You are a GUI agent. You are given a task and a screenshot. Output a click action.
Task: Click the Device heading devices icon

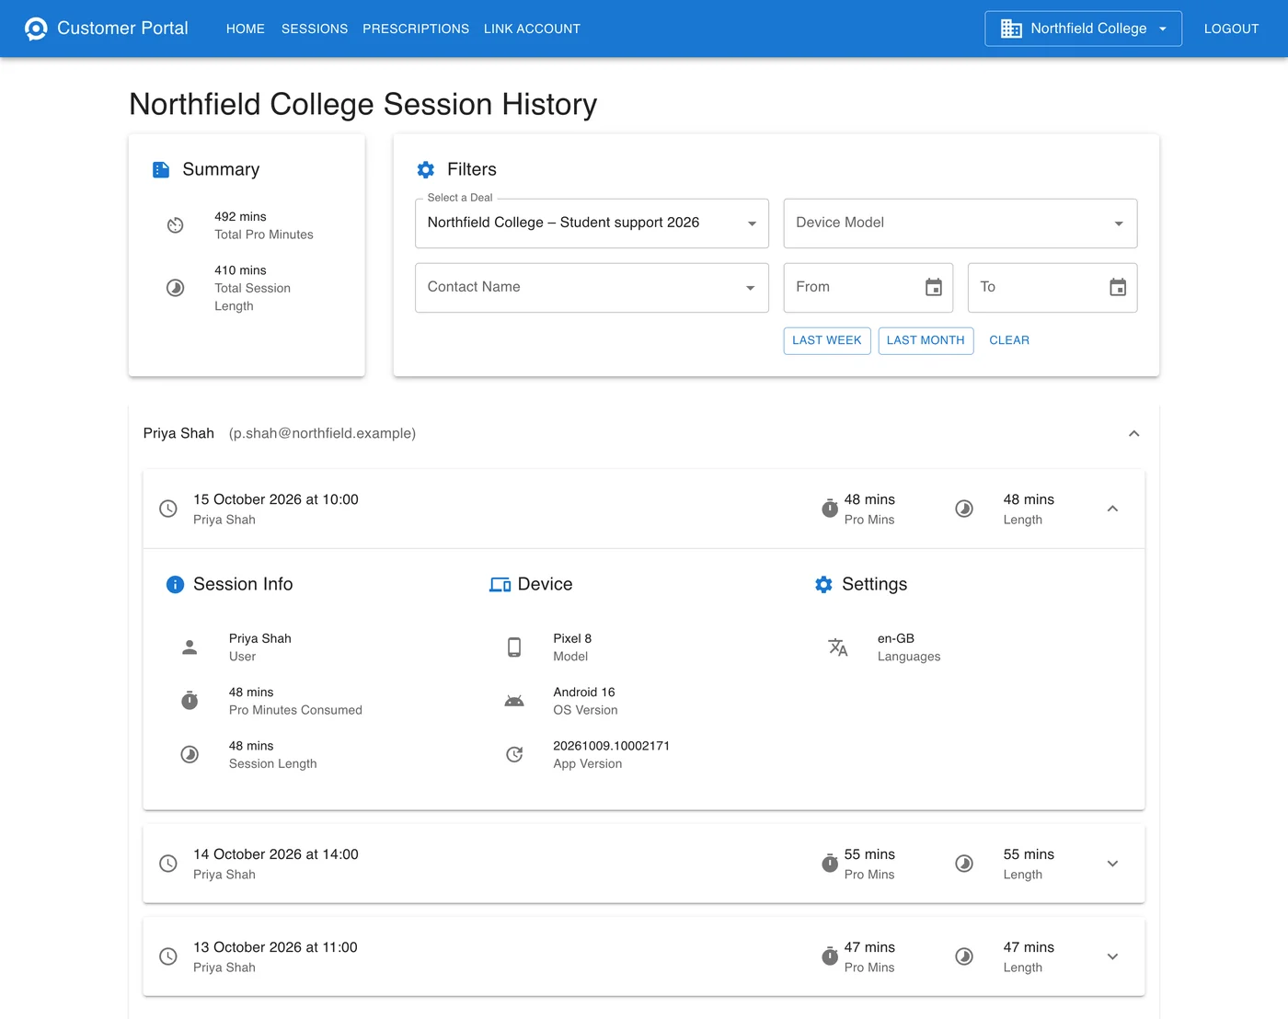coord(500,585)
